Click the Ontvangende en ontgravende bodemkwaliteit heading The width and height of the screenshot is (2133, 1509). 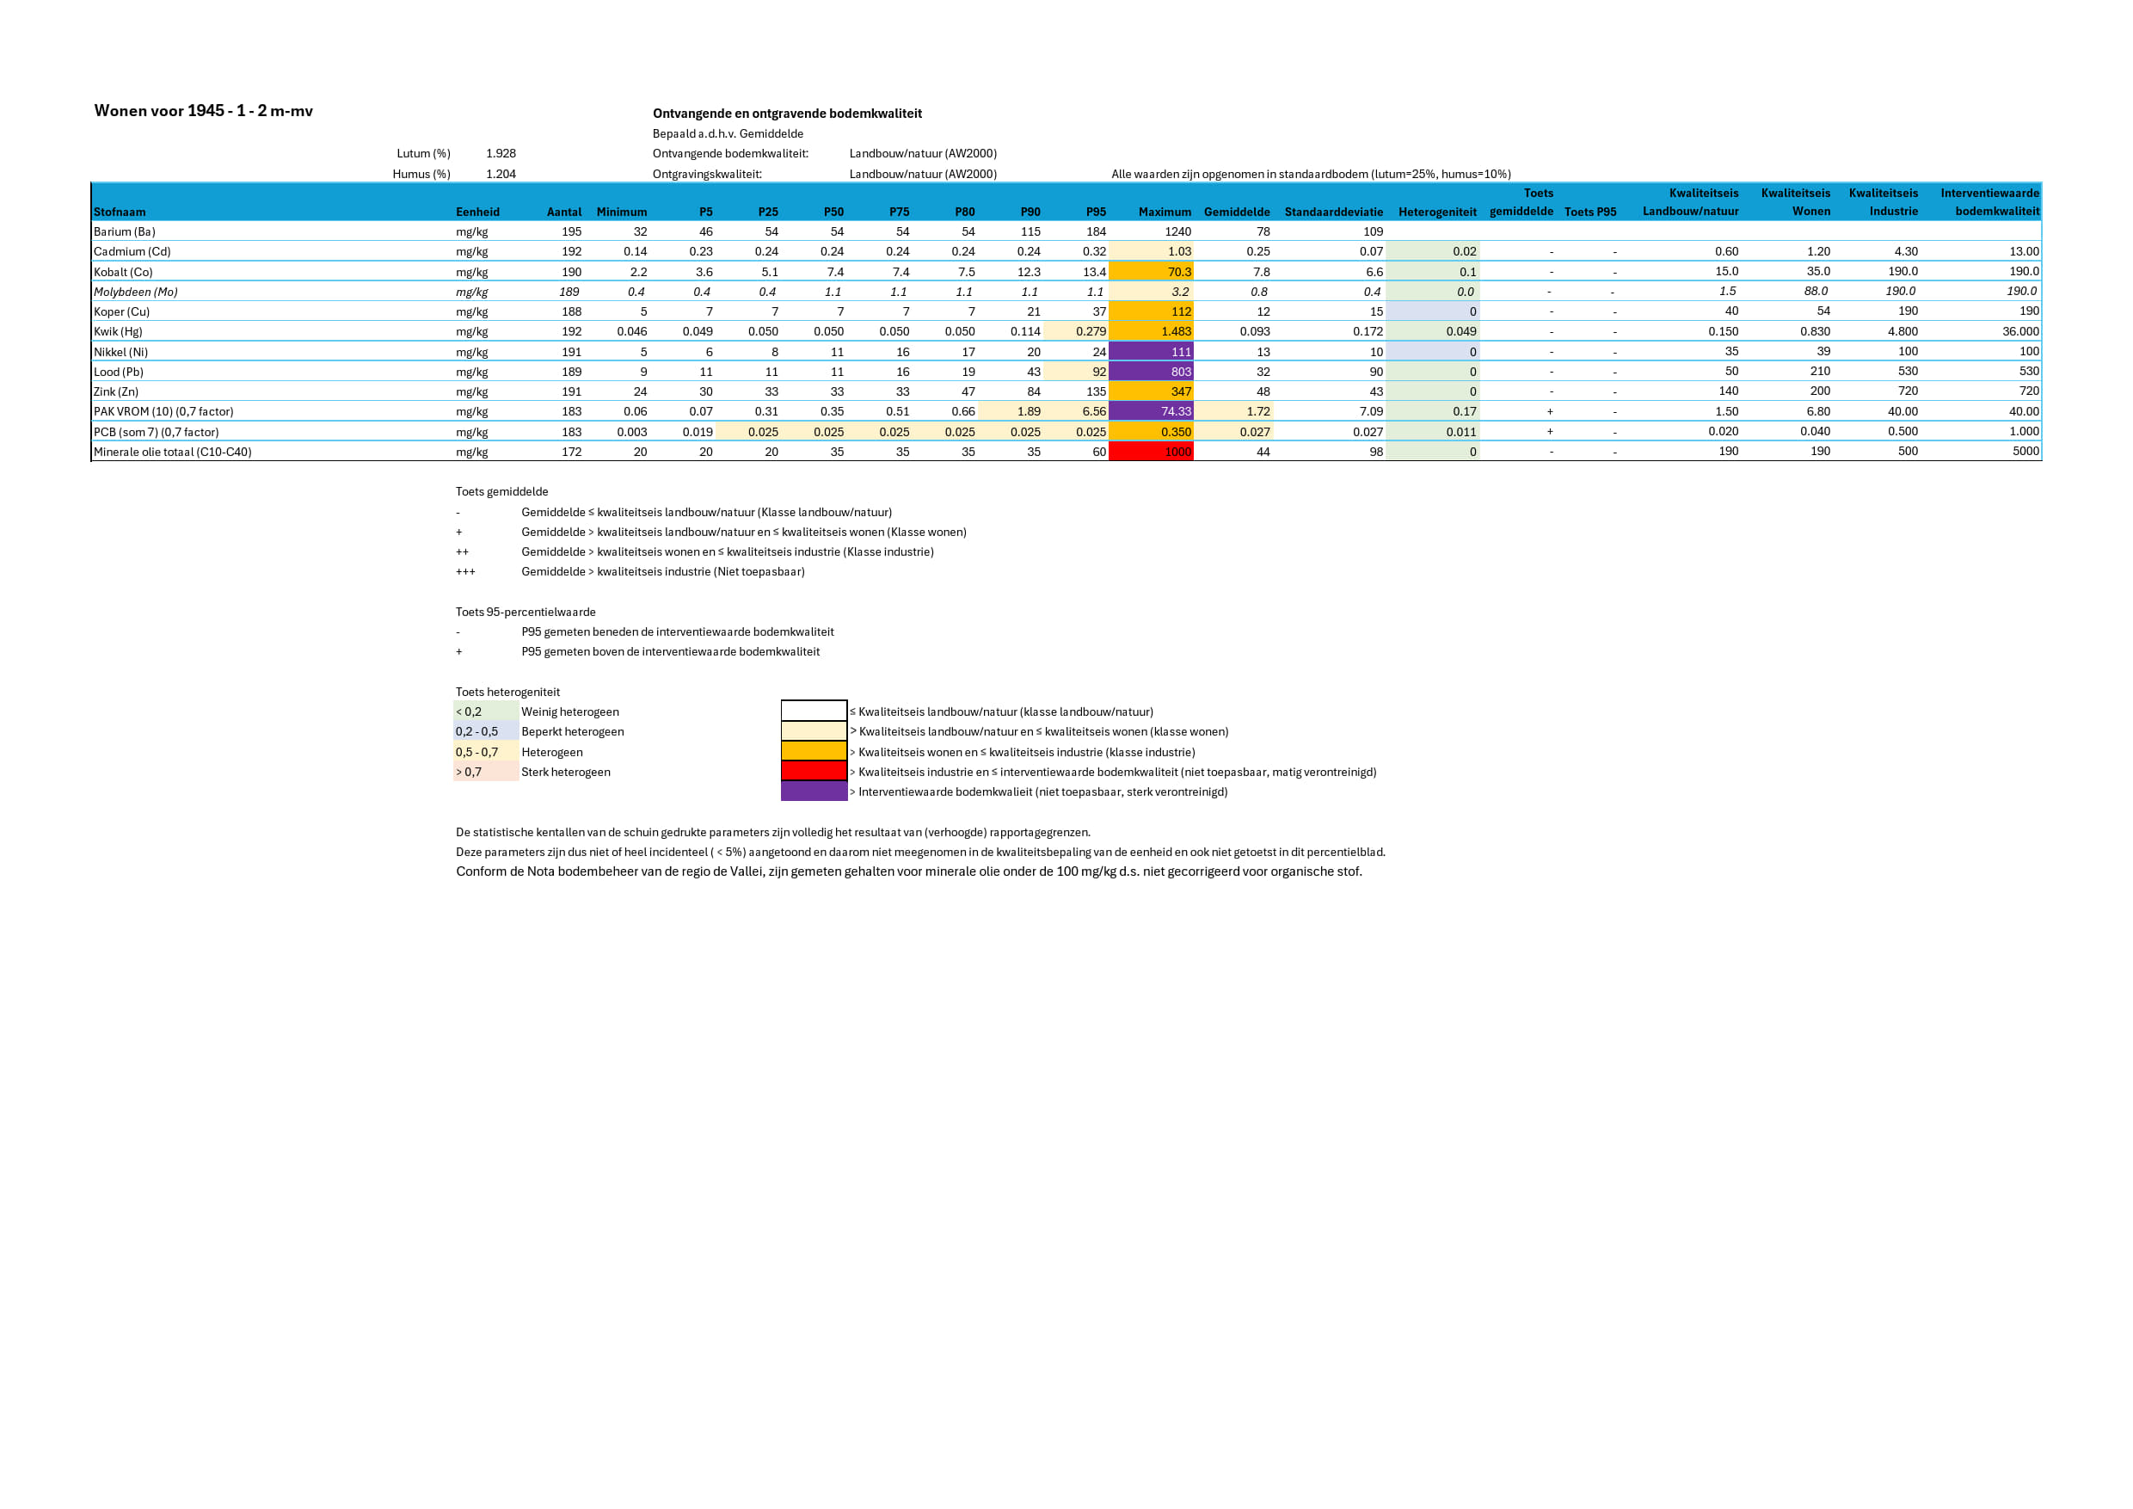[787, 114]
